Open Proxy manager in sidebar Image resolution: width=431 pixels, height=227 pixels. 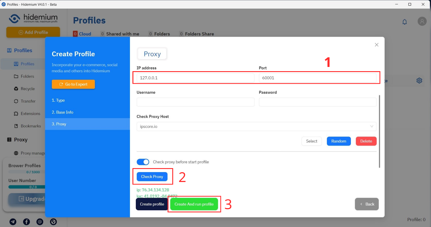tap(29, 153)
